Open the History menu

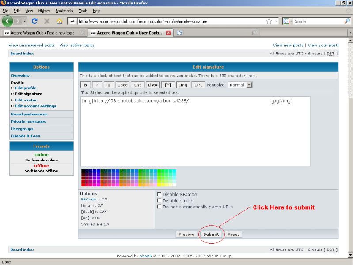click(44, 11)
